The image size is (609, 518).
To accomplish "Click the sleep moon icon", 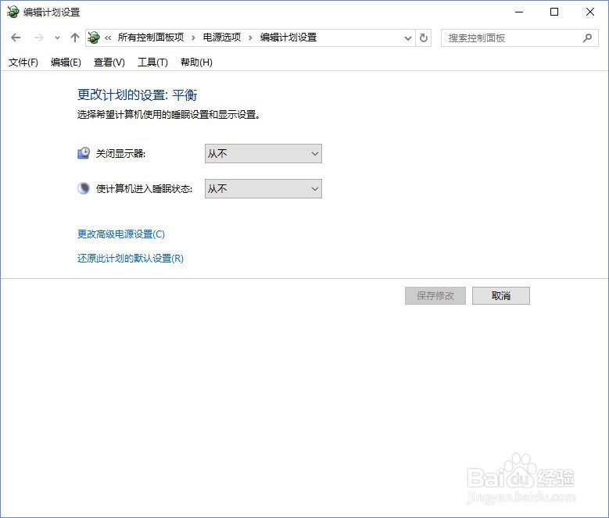I will (84, 188).
